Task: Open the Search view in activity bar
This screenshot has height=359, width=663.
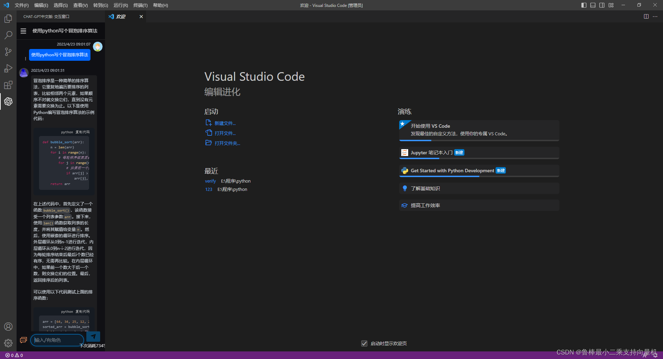Action: point(8,35)
